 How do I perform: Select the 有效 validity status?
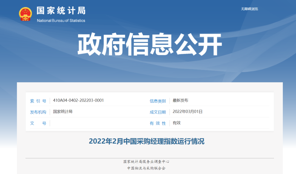pos(176,123)
